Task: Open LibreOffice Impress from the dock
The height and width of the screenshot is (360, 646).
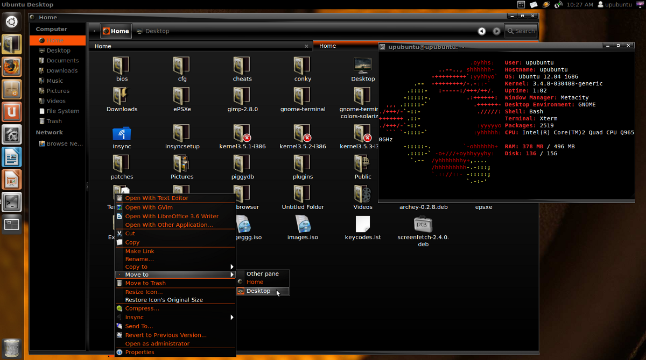Action: pyautogui.click(x=12, y=179)
